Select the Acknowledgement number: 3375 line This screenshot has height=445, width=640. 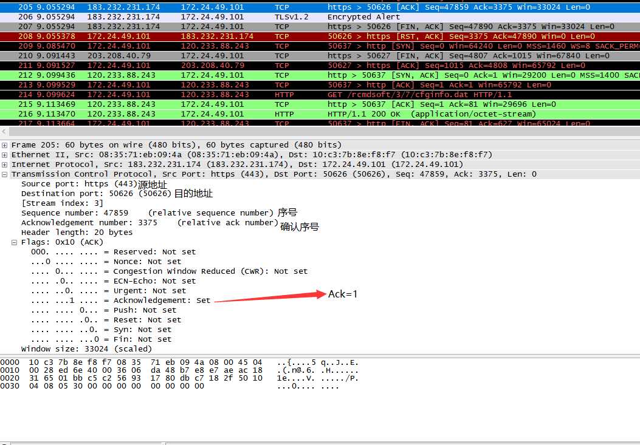pos(150,223)
